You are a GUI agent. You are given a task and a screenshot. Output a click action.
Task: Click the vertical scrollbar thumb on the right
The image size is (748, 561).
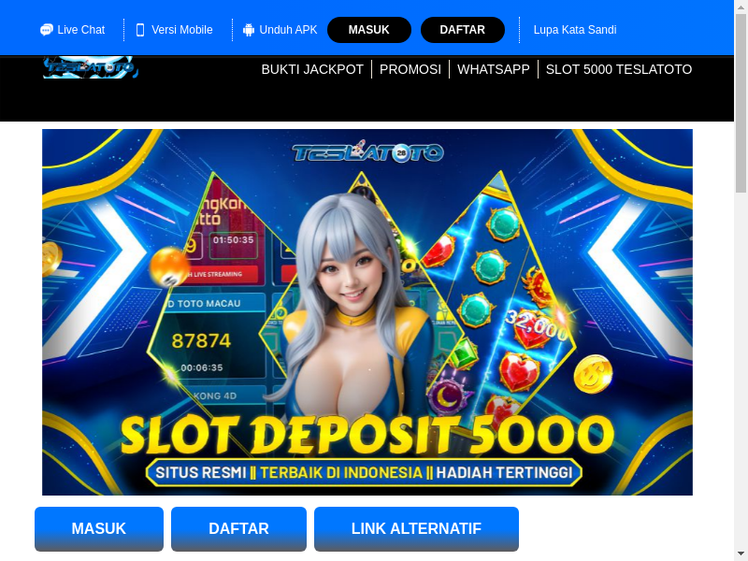(x=741, y=103)
